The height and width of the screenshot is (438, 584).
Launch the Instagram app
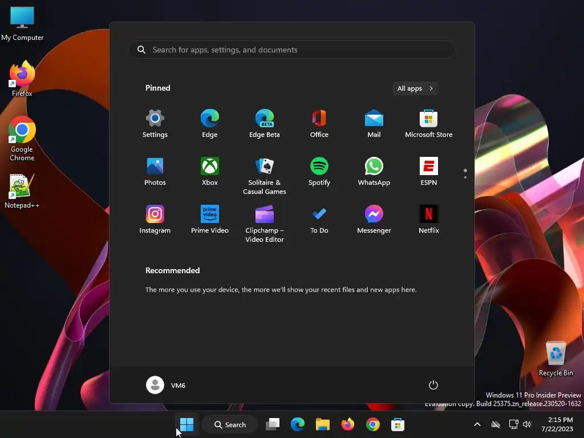[155, 220]
